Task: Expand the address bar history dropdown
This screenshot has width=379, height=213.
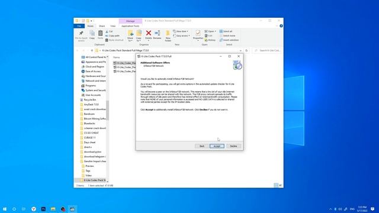Action: (240, 50)
